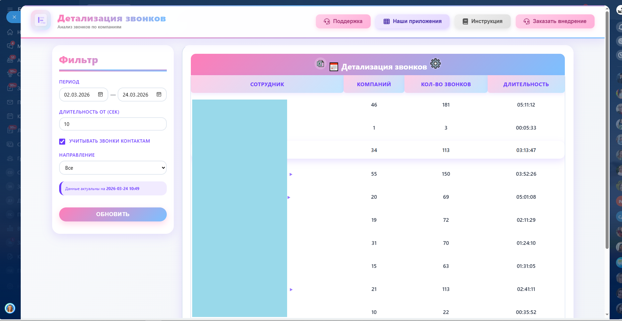
Task: Open the robot icon with badge 51
Action: click(x=10, y=60)
